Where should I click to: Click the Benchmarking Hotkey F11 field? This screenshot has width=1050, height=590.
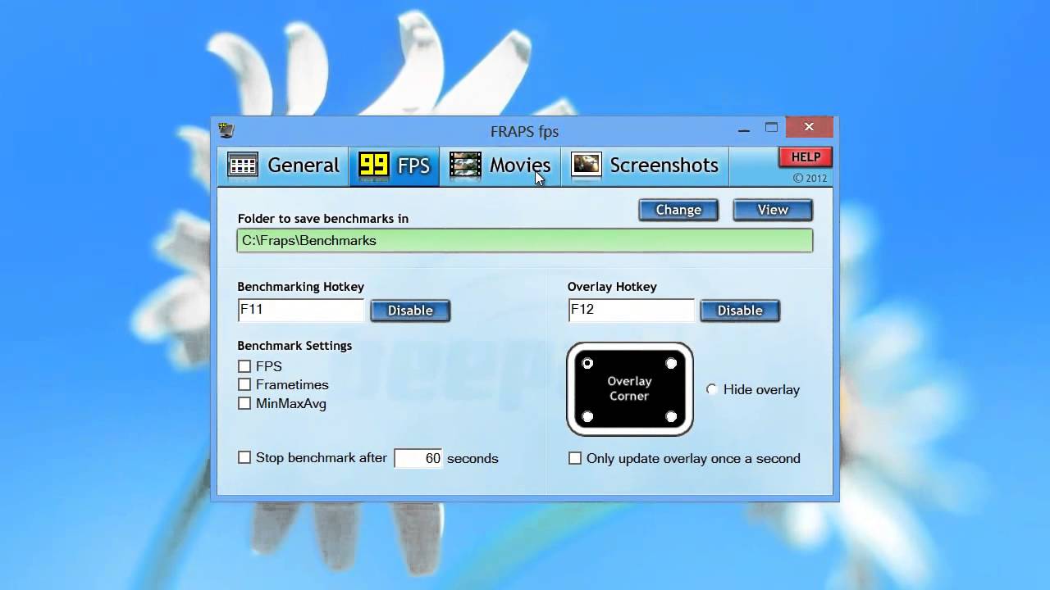[x=300, y=310]
